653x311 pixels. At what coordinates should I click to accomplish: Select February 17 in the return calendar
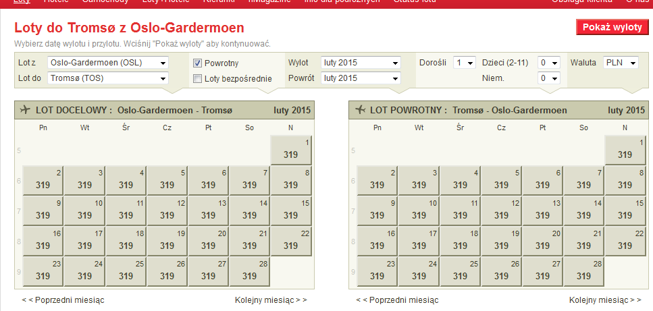click(419, 241)
